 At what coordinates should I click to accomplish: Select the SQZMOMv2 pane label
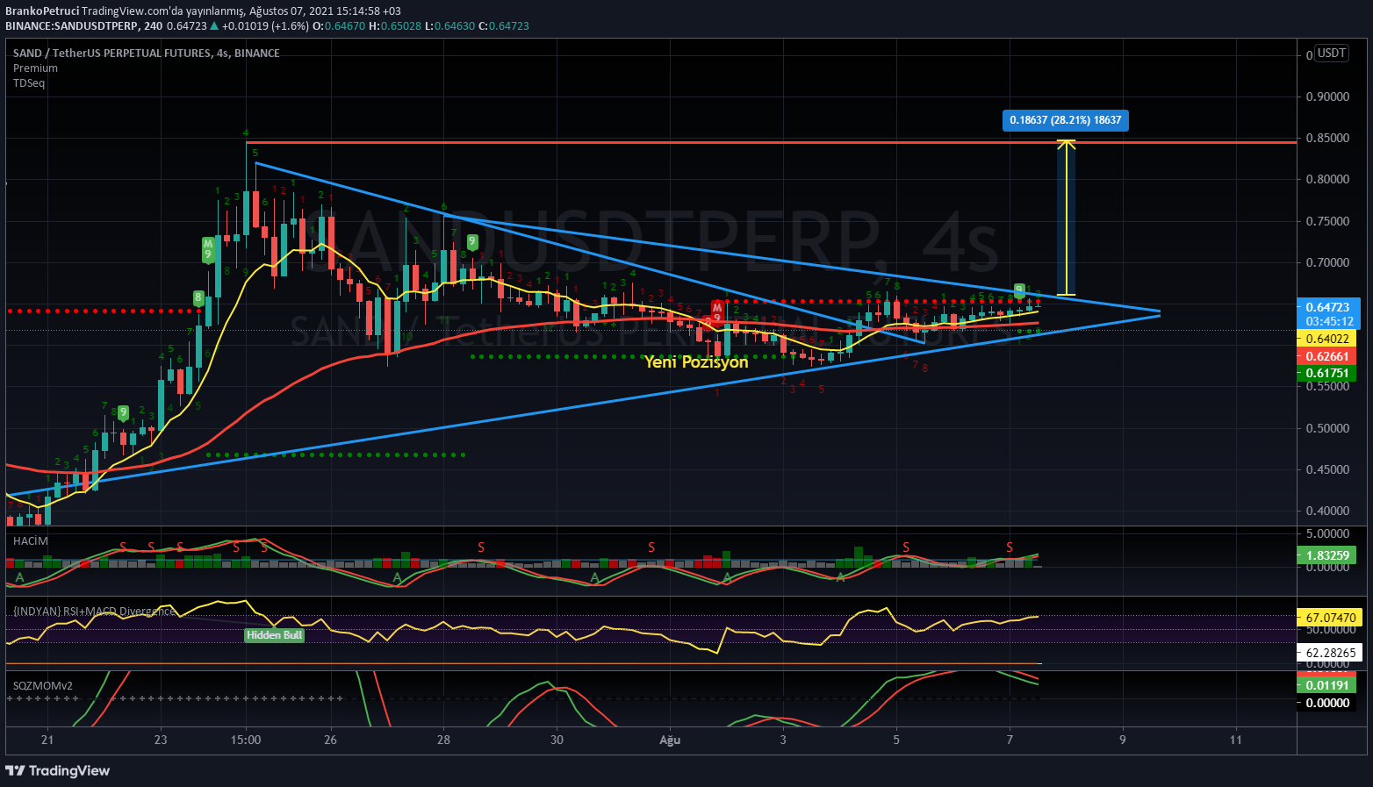click(x=42, y=685)
